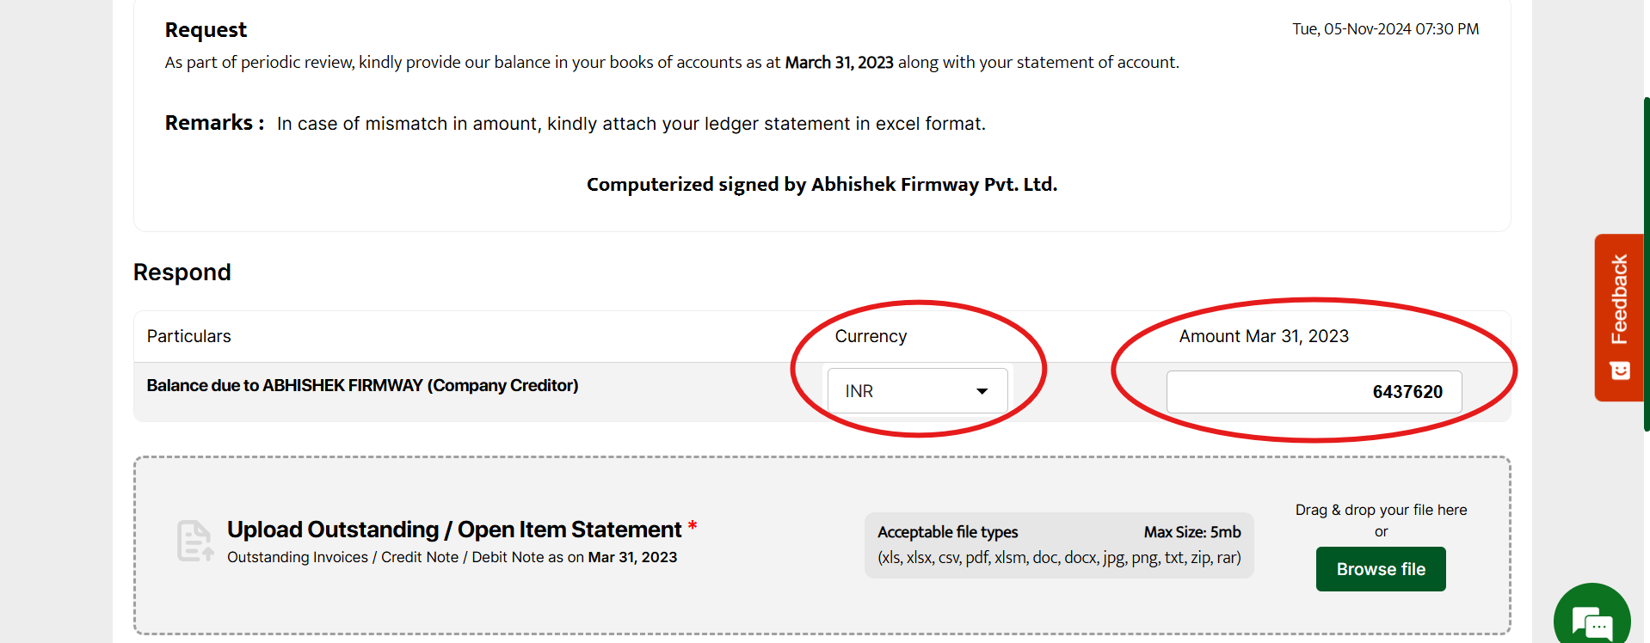Open the Feedback side tab
Image resolution: width=1650 pixels, height=643 pixels.
(1619, 299)
